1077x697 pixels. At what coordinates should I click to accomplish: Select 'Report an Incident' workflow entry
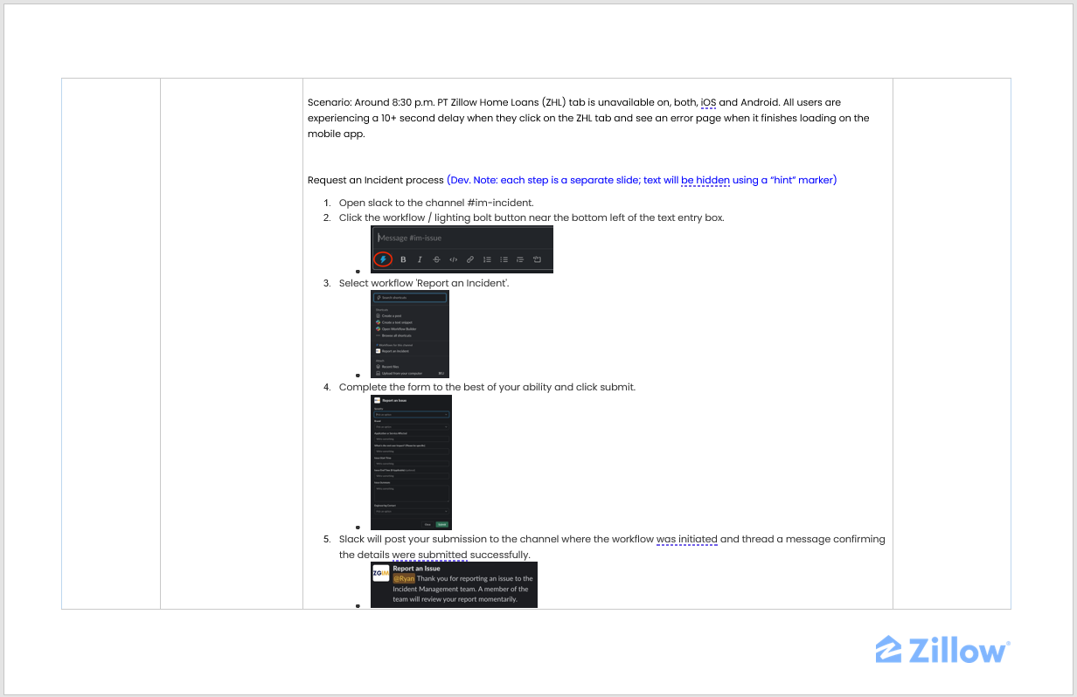(x=395, y=351)
